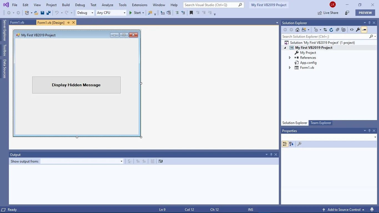The image size is (379, 213).
Task: Click the Redo arrow icon
Action: pyautogui.click(x=67, y=13)
